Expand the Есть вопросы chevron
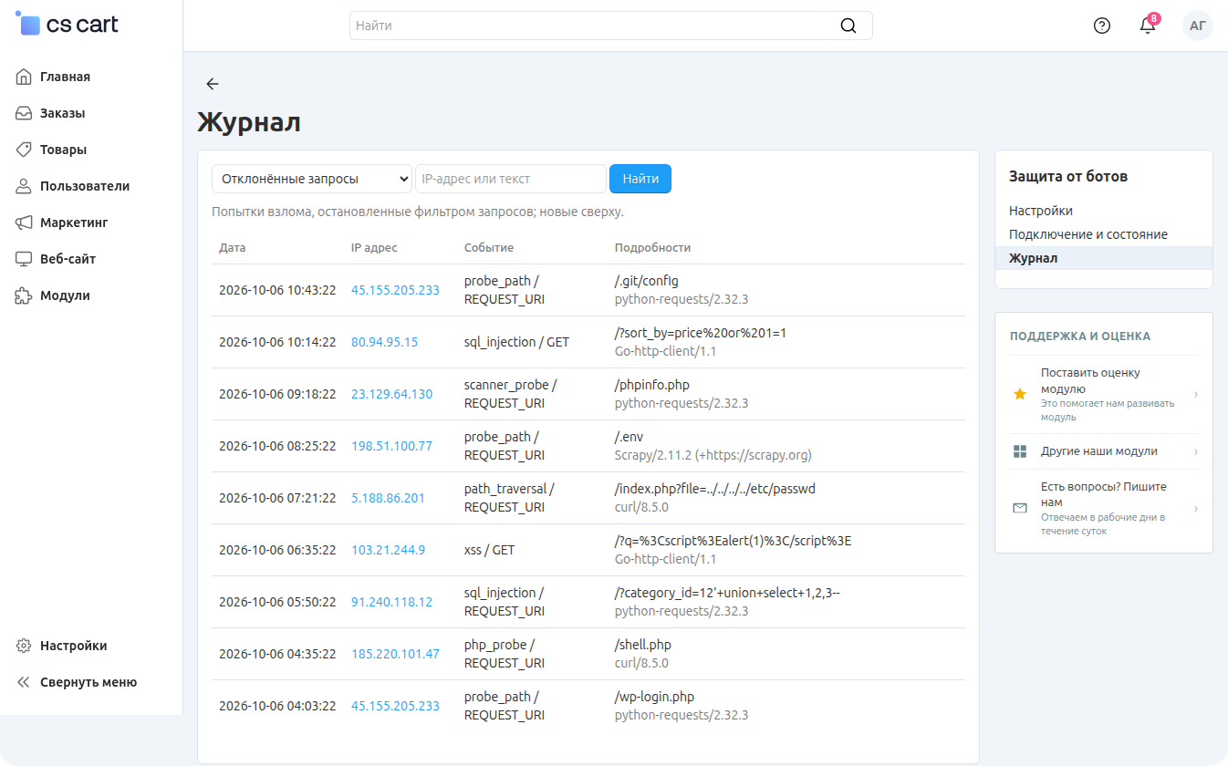 tap(1195, 508)
